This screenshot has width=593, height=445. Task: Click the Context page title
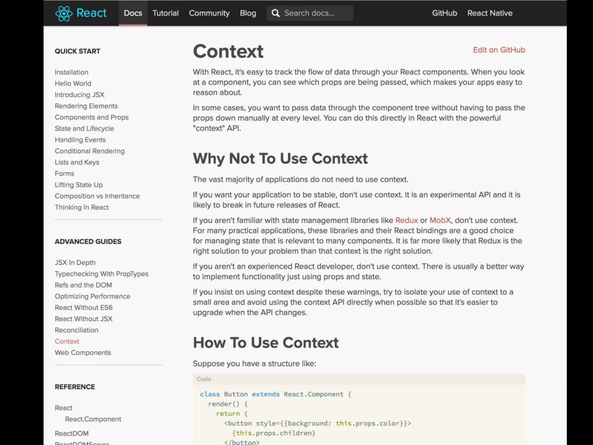(228, 51)
